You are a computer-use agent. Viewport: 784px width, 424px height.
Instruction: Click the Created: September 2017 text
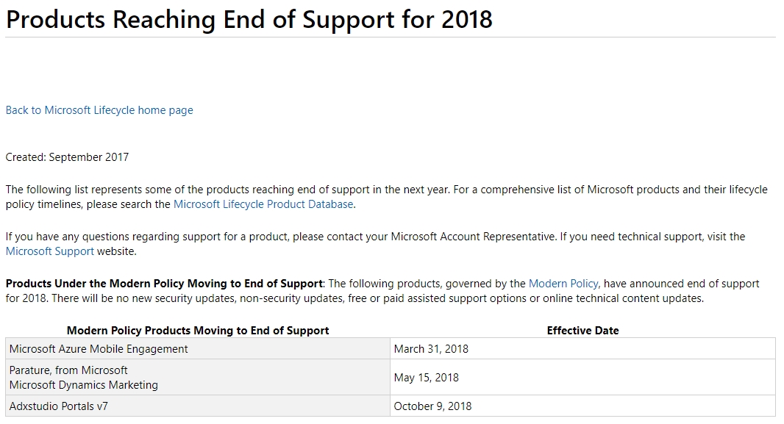point(67,157)
